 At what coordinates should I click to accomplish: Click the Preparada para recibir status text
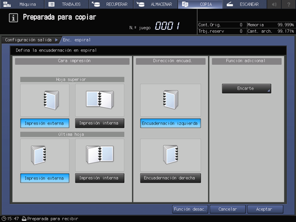53,219
